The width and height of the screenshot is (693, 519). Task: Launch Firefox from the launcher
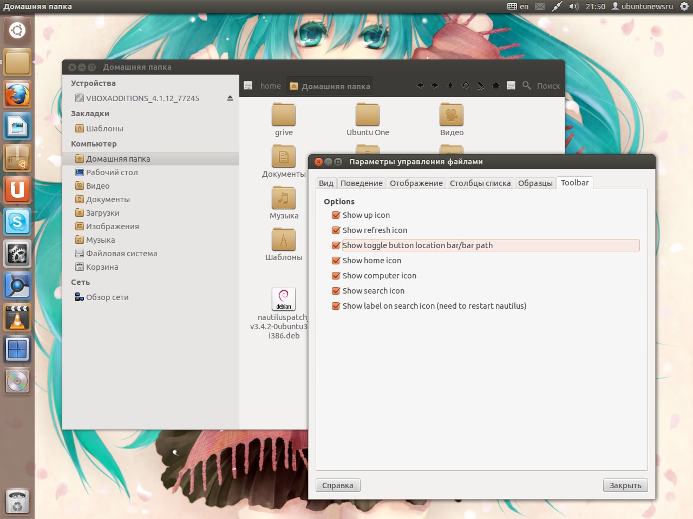tap(17, 95)
